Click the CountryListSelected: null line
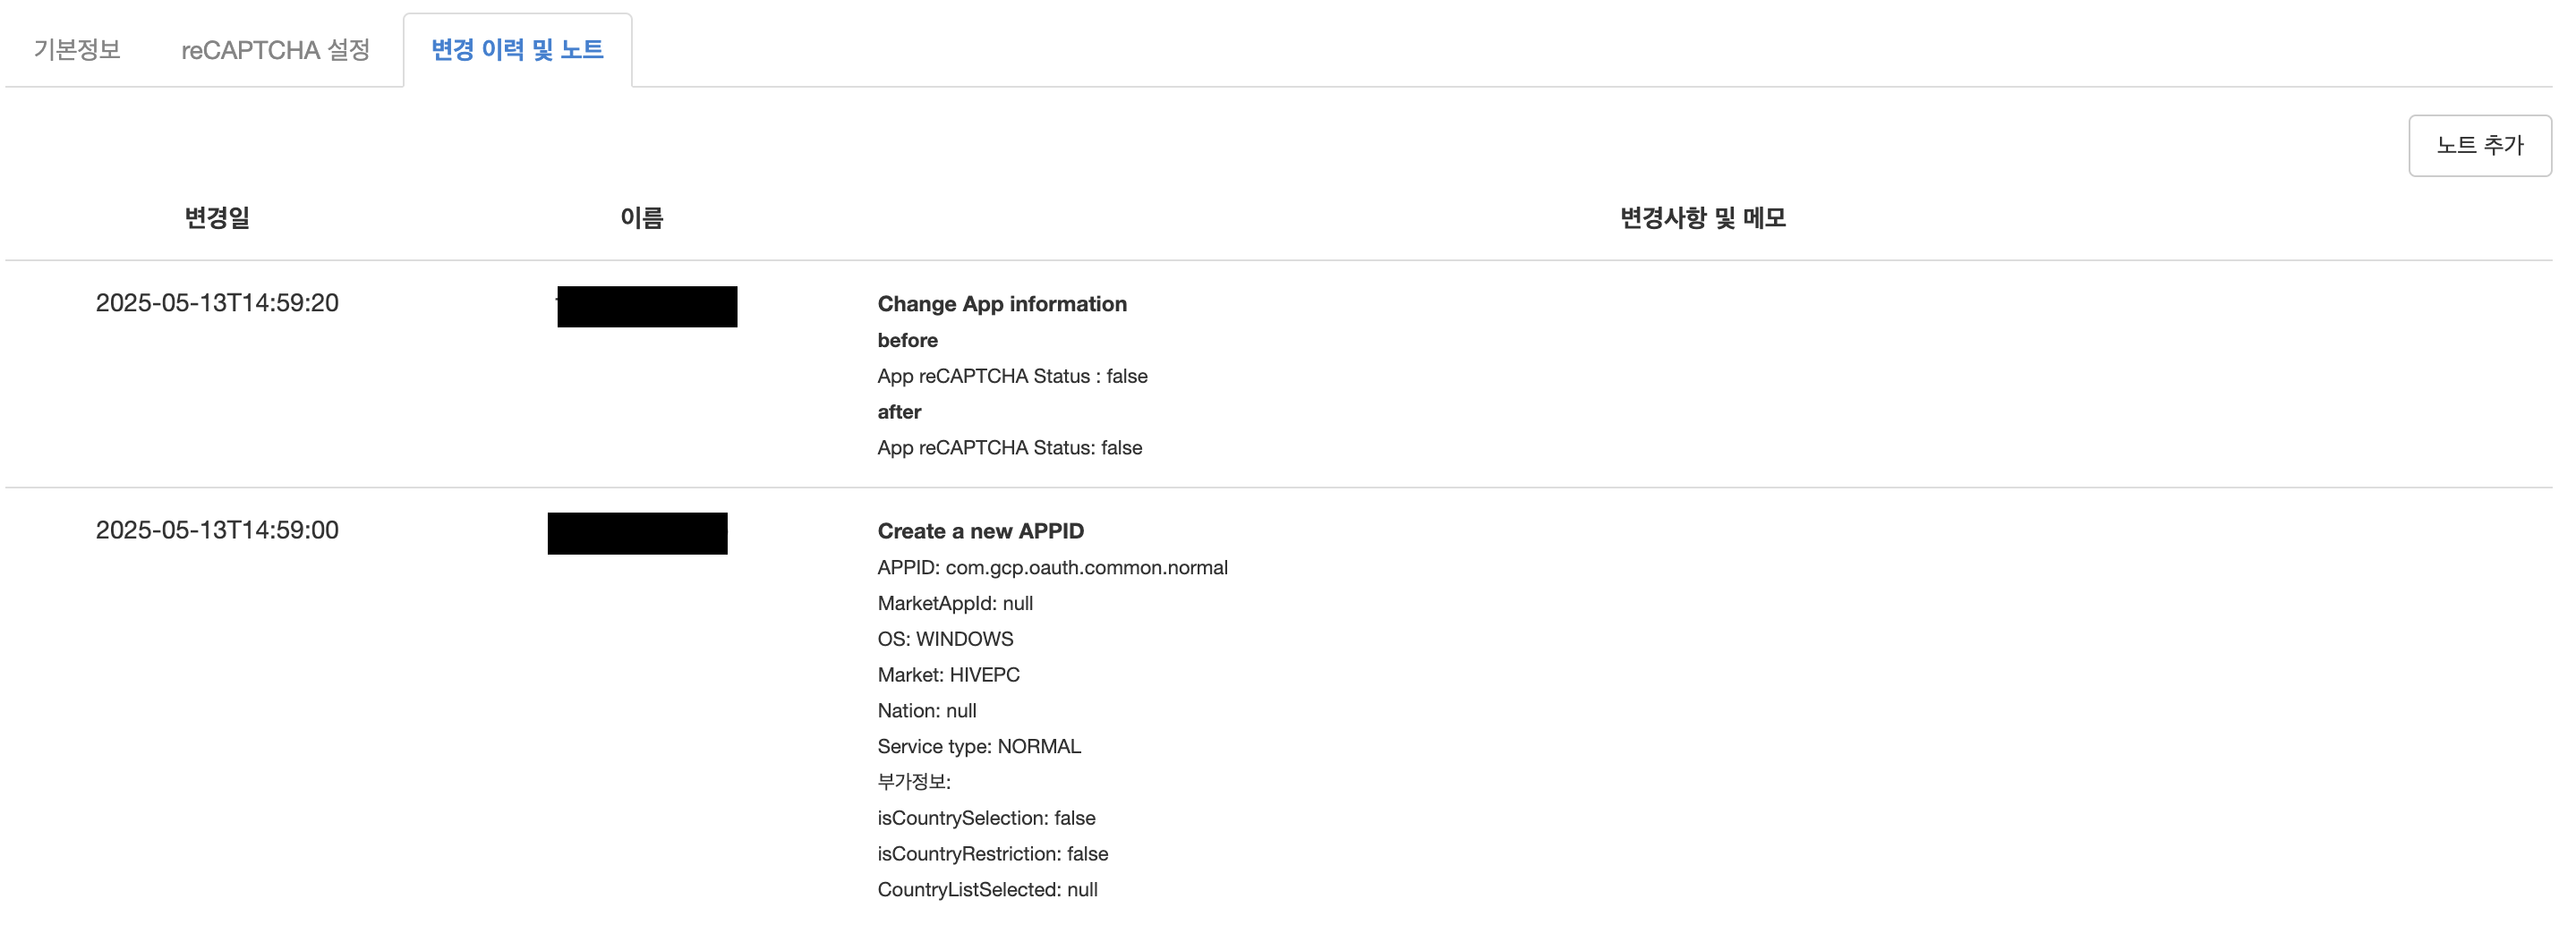 pos(987,889)
